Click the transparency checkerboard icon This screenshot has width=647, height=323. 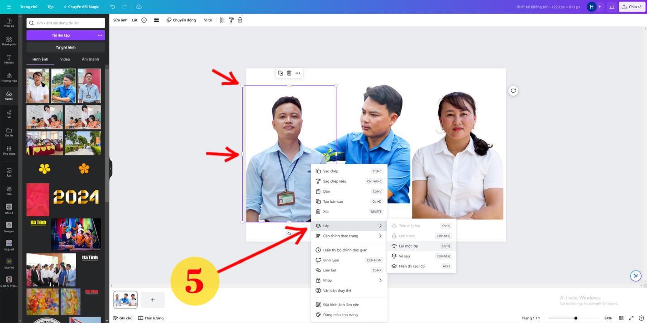[x=222, y=20]
